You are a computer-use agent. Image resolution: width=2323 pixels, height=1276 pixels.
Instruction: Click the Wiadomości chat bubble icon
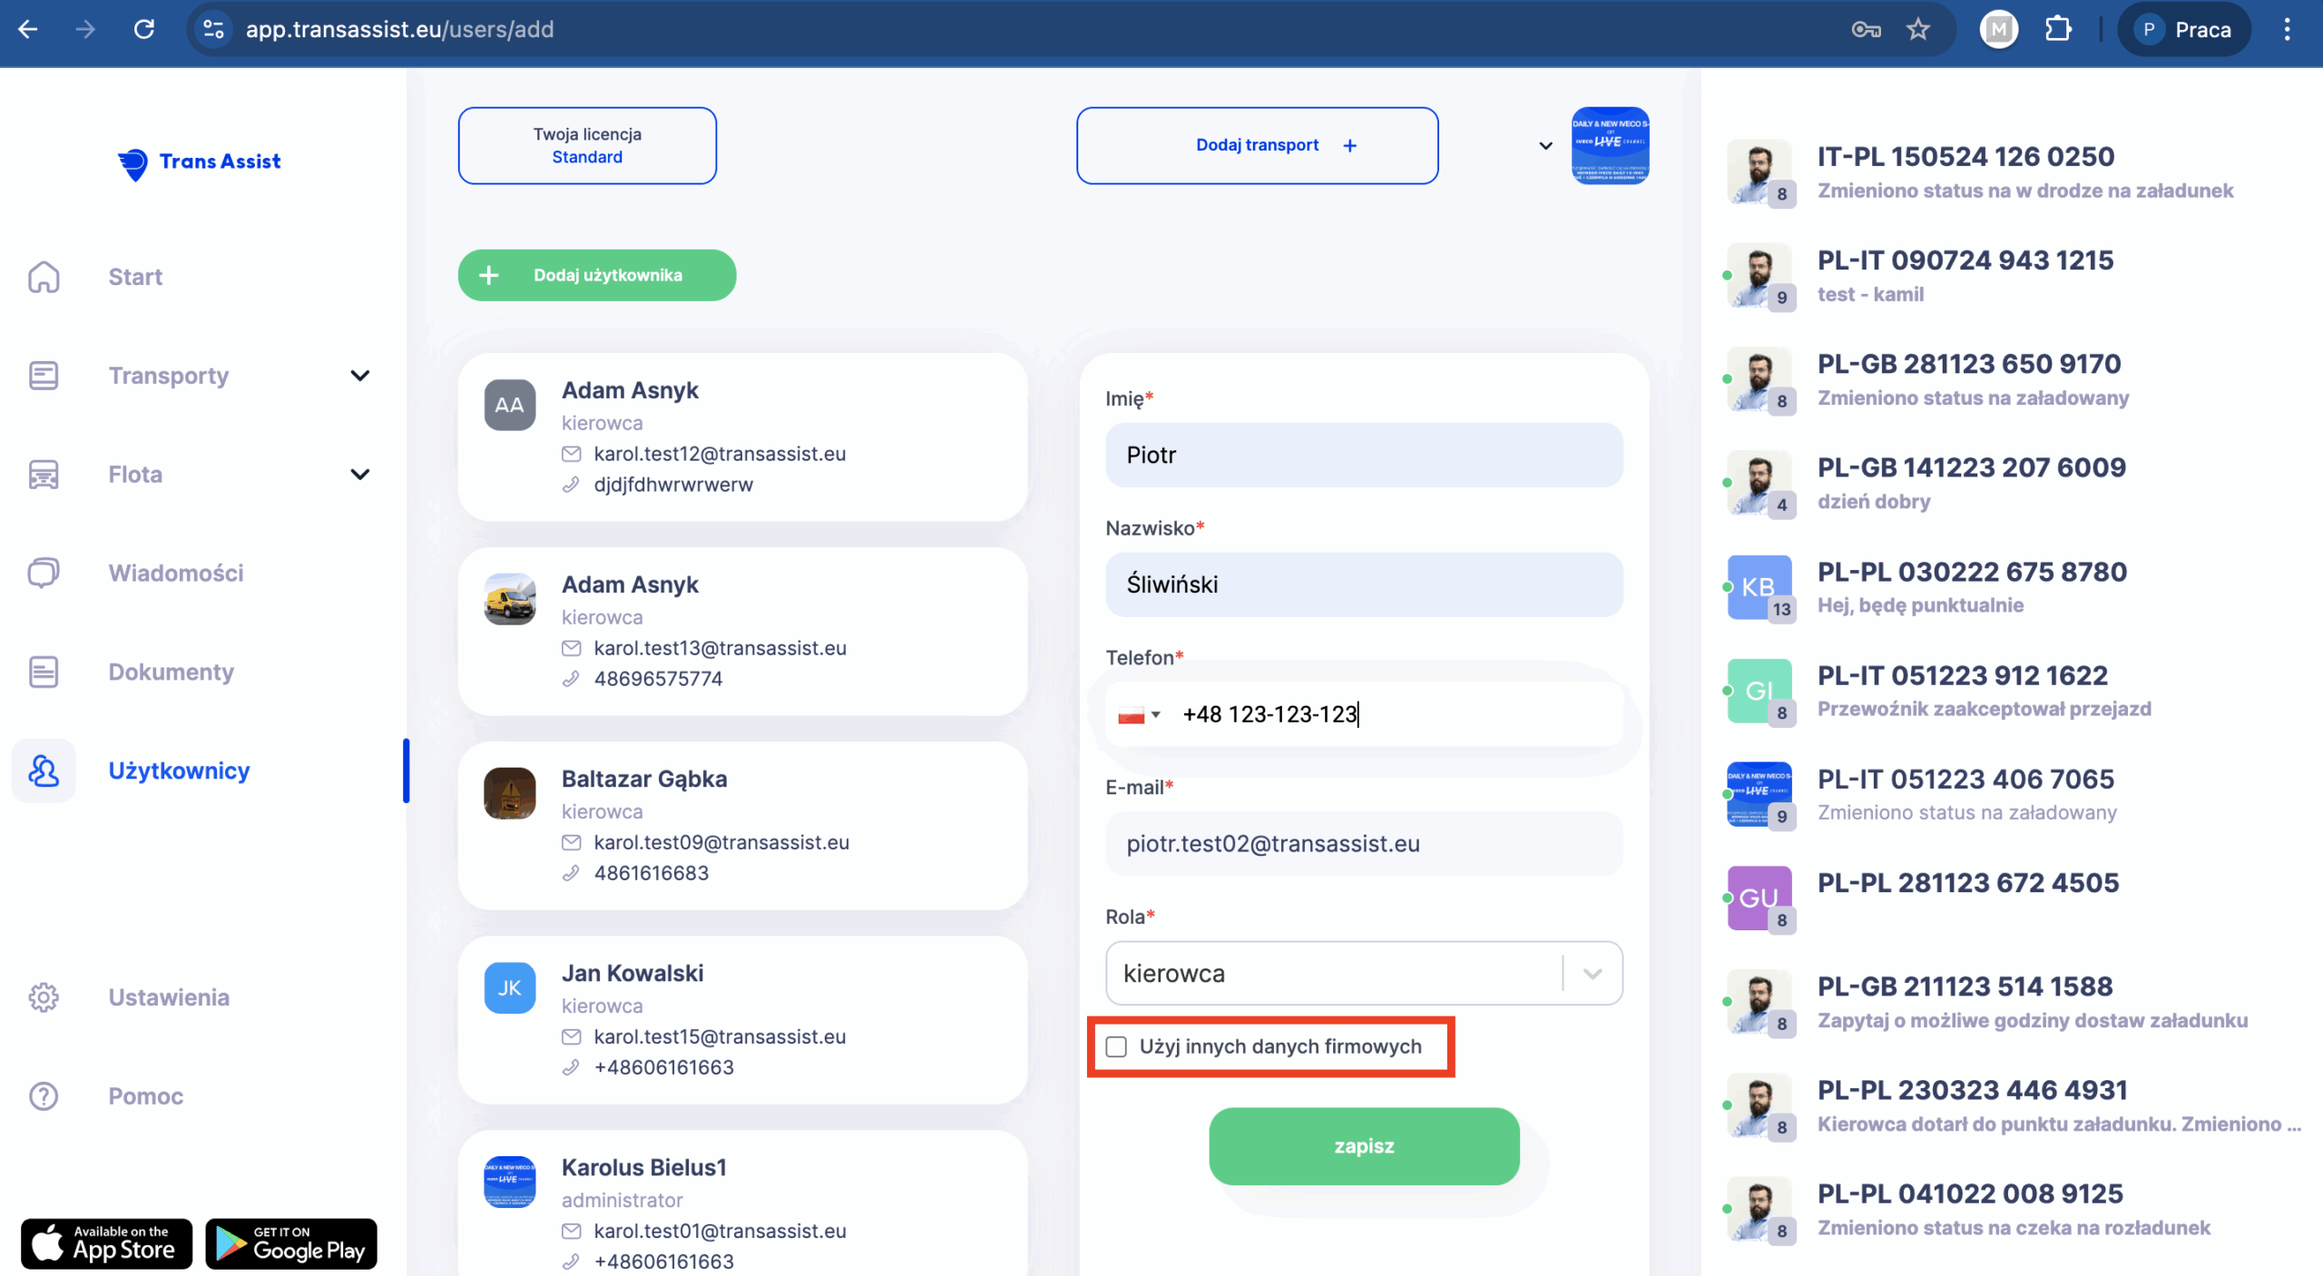click(44, 573)
